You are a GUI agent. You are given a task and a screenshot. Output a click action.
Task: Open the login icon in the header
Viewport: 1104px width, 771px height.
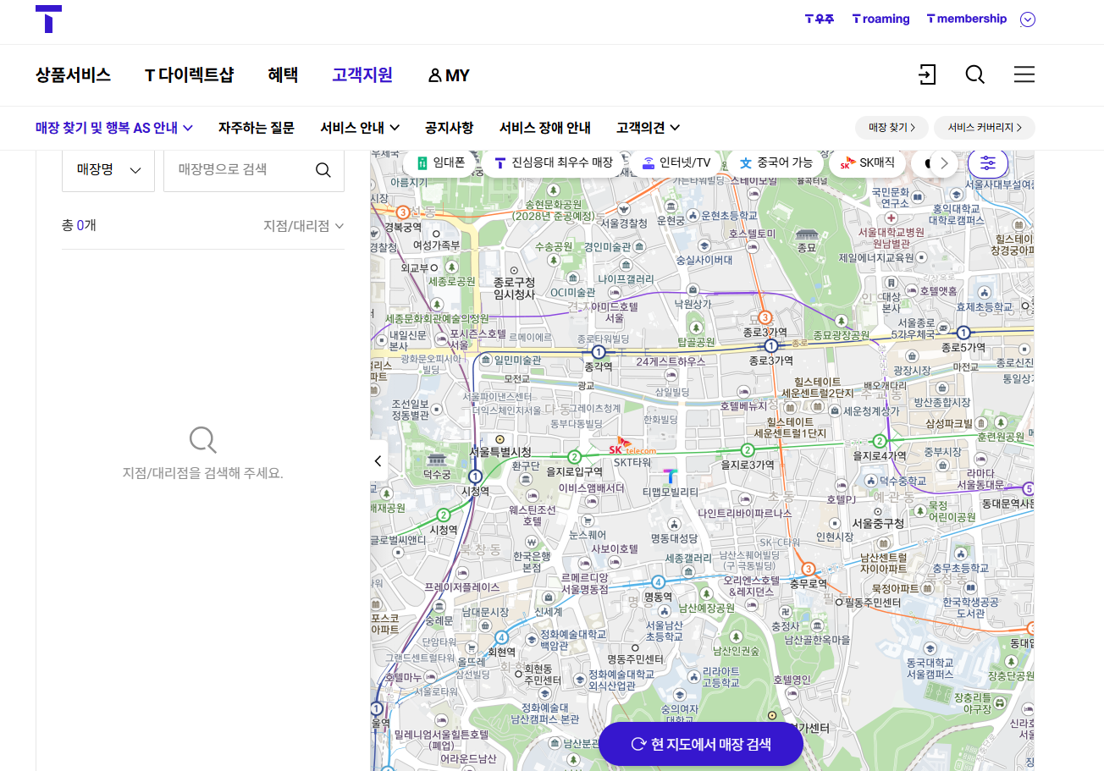(x=927, y=74)
